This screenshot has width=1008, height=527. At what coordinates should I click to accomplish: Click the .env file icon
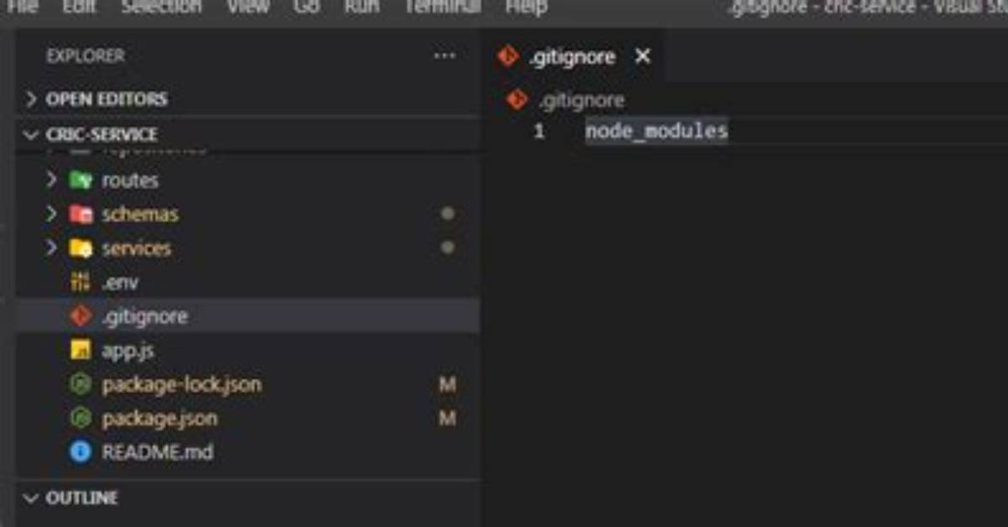[81, 283]
